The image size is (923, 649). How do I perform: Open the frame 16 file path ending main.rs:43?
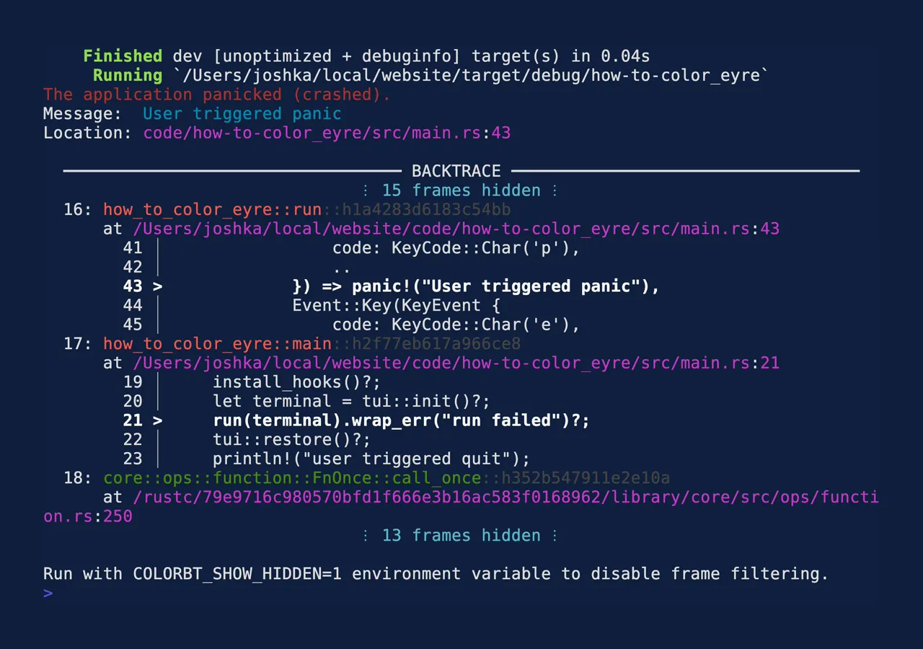(456, 229)
